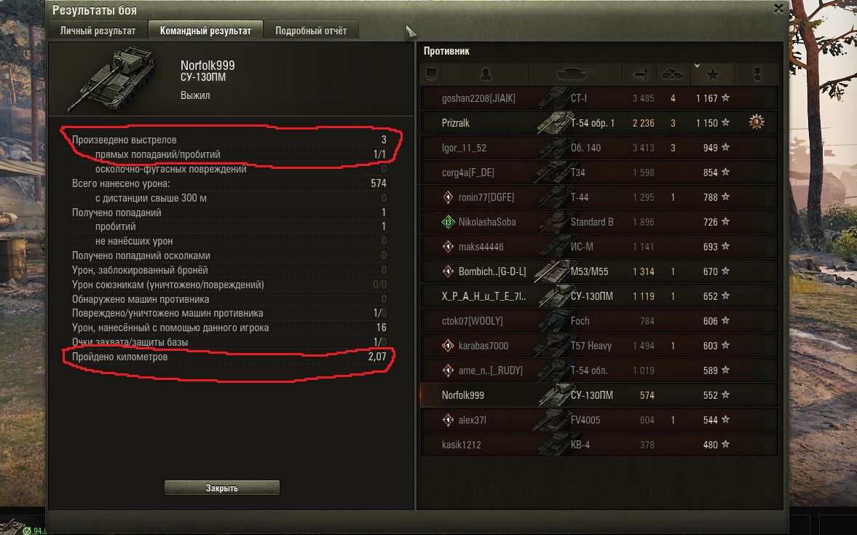Close the battle results window
Image resolution: width=857 pixels, height=535 pixels.
(779, 9)
